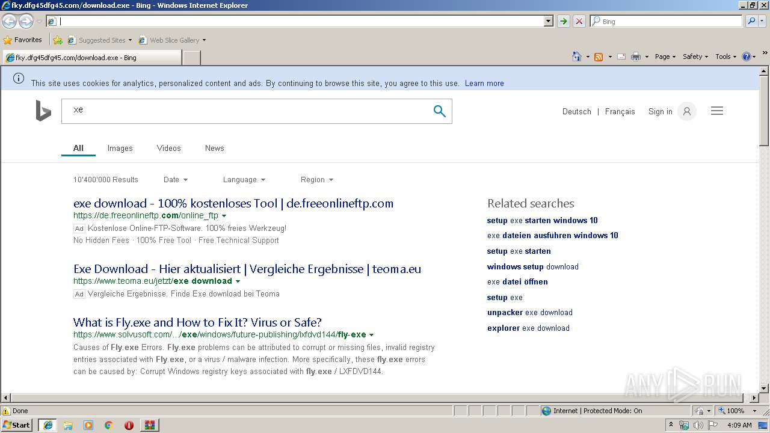770x433 pixels.
Task: Click the vertical scrollbar down arrow
Action: (x=764, y=388)
